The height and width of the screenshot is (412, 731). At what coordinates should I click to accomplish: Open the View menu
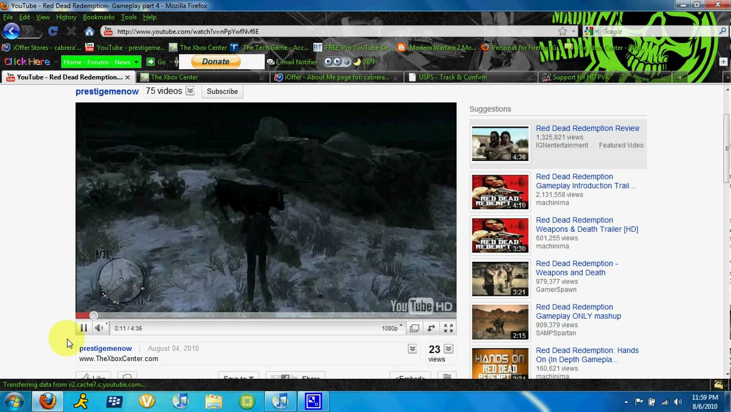[43, 17]
